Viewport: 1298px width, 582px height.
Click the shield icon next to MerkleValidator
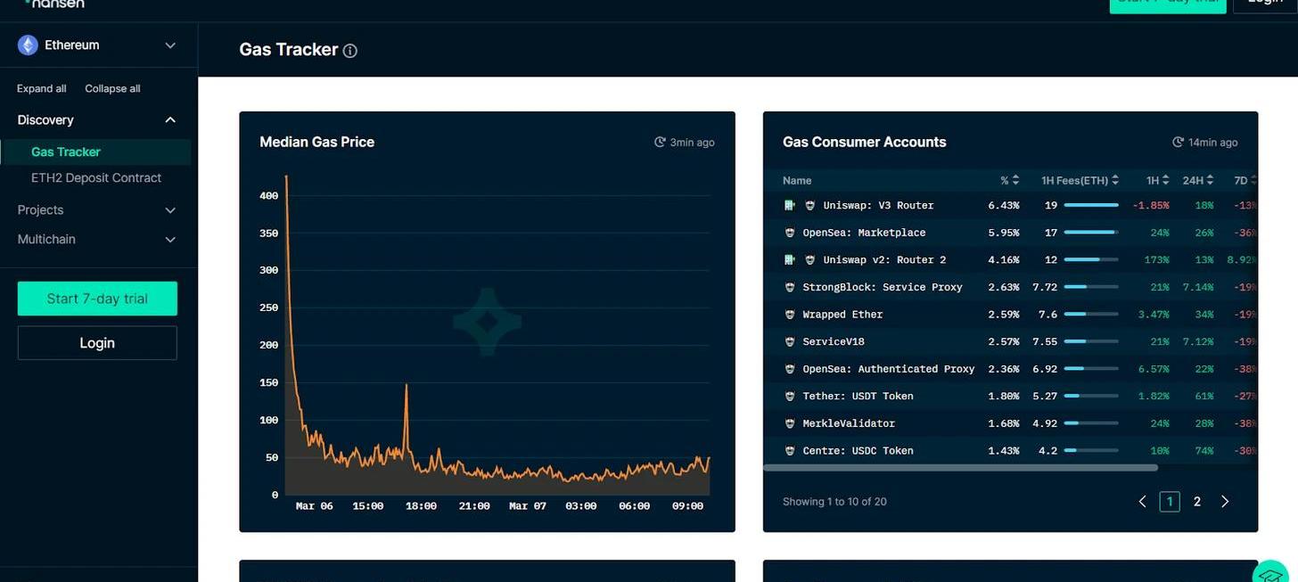pos(790,423)
